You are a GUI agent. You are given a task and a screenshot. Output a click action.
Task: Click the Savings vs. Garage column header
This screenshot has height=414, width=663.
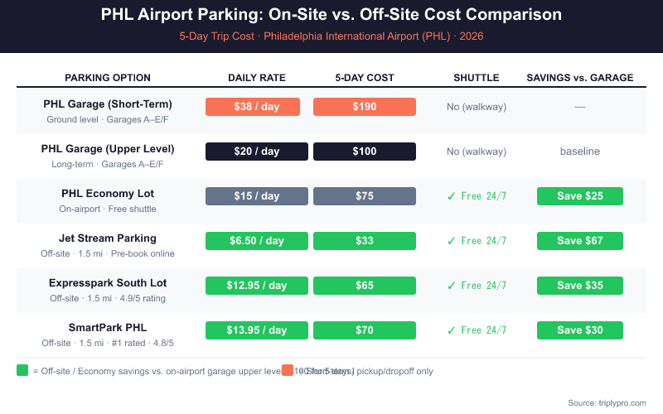click(x=580, y=78)
